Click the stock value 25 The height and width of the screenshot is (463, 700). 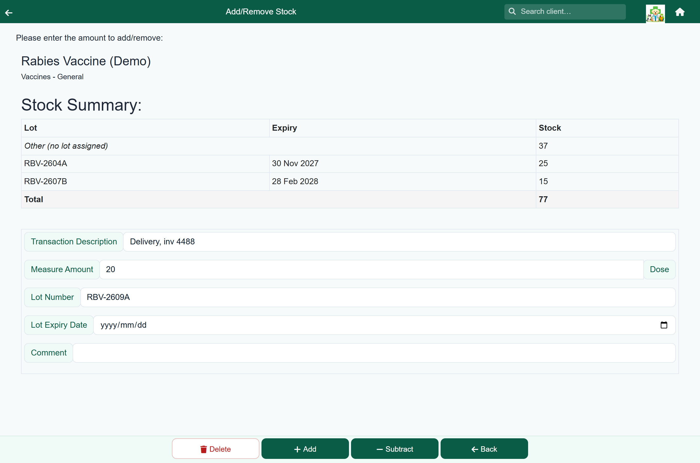pyautogui.click(x=543, y=163)
